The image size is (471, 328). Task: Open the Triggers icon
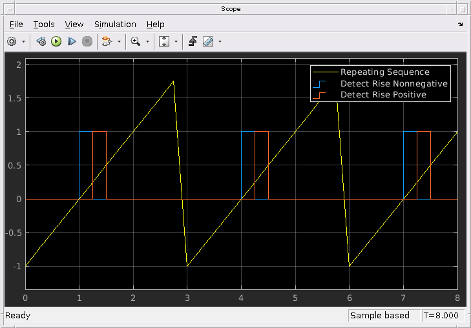pyautogui.click(x=193, y=41)
